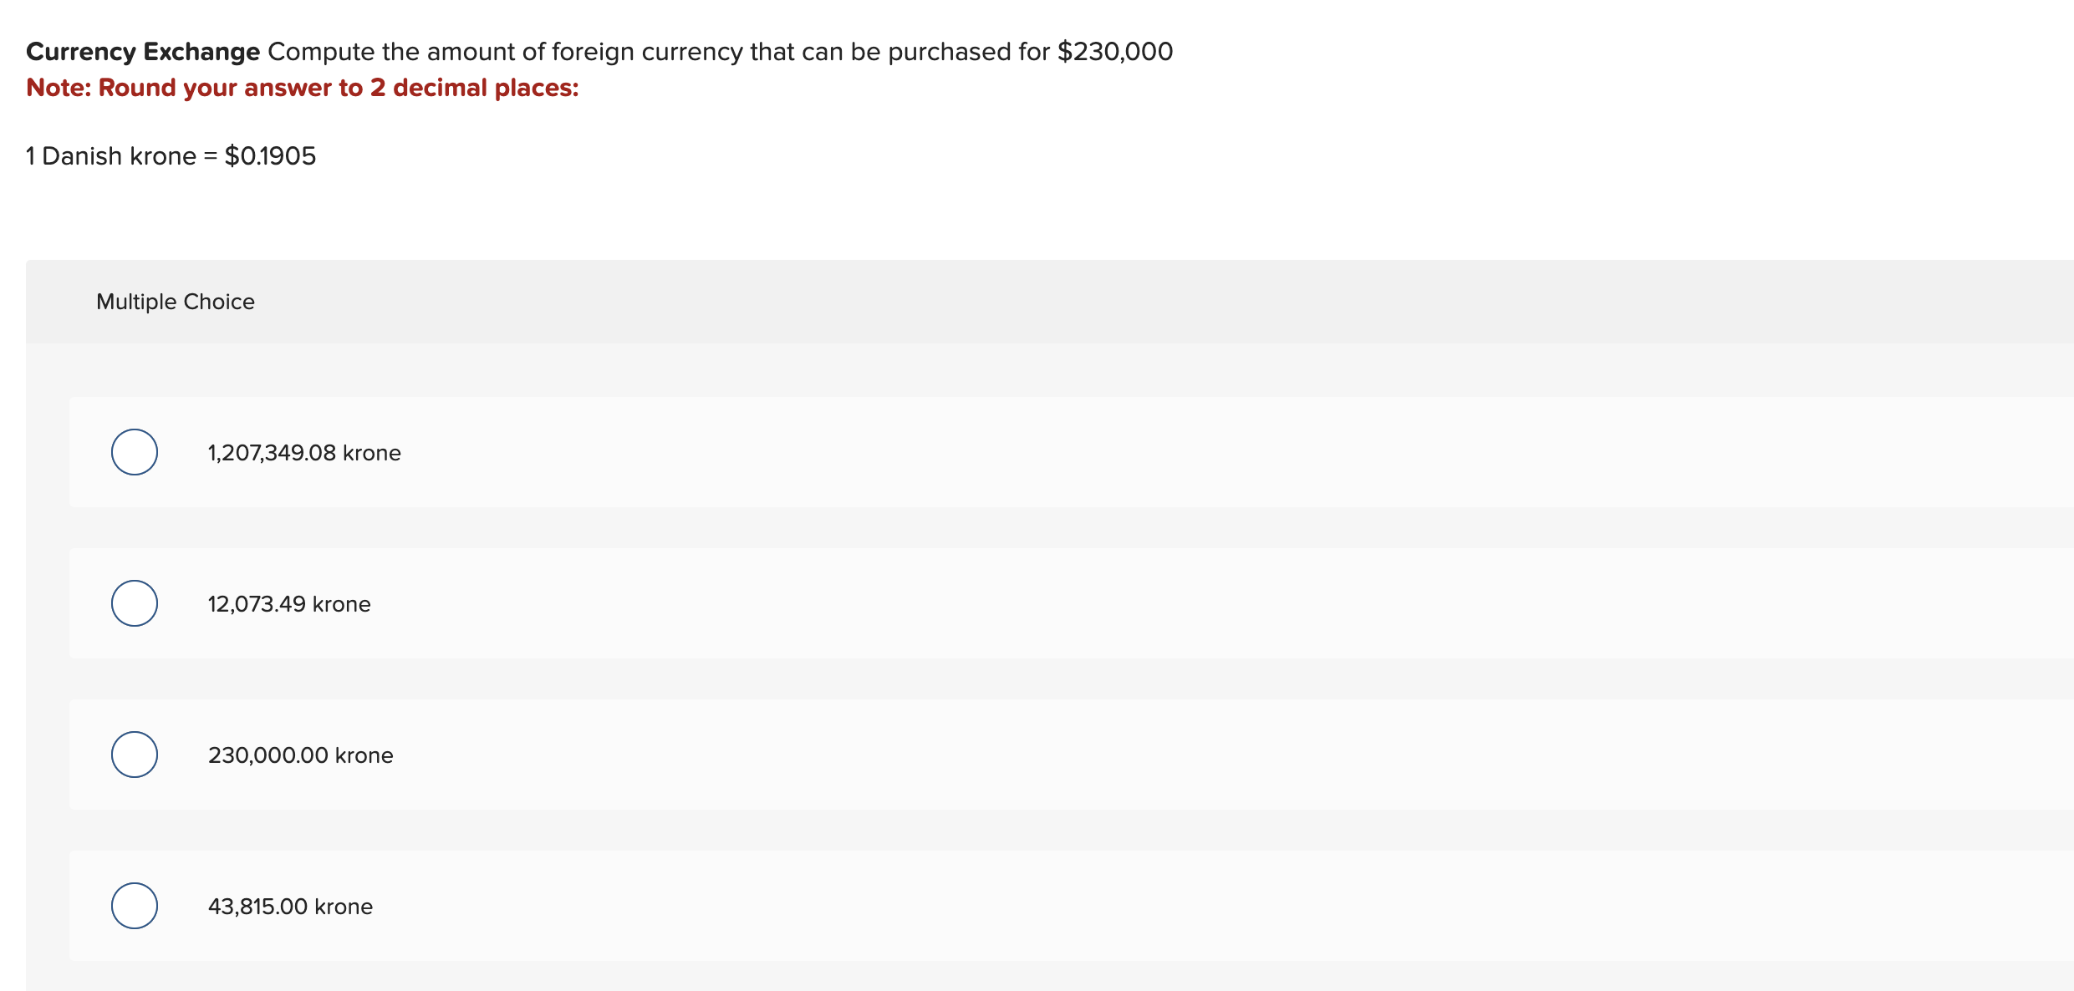Select the 12,073.49 krone radio button
Image resolution: width=2074 pixels, height=991 pixels.
pos(134,602)
